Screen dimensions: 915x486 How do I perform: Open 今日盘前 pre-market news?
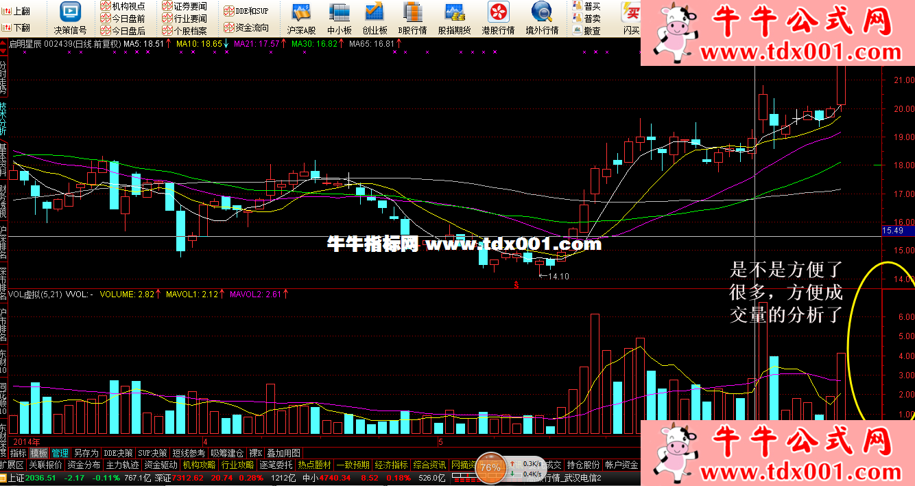click(x=123, y=19)
